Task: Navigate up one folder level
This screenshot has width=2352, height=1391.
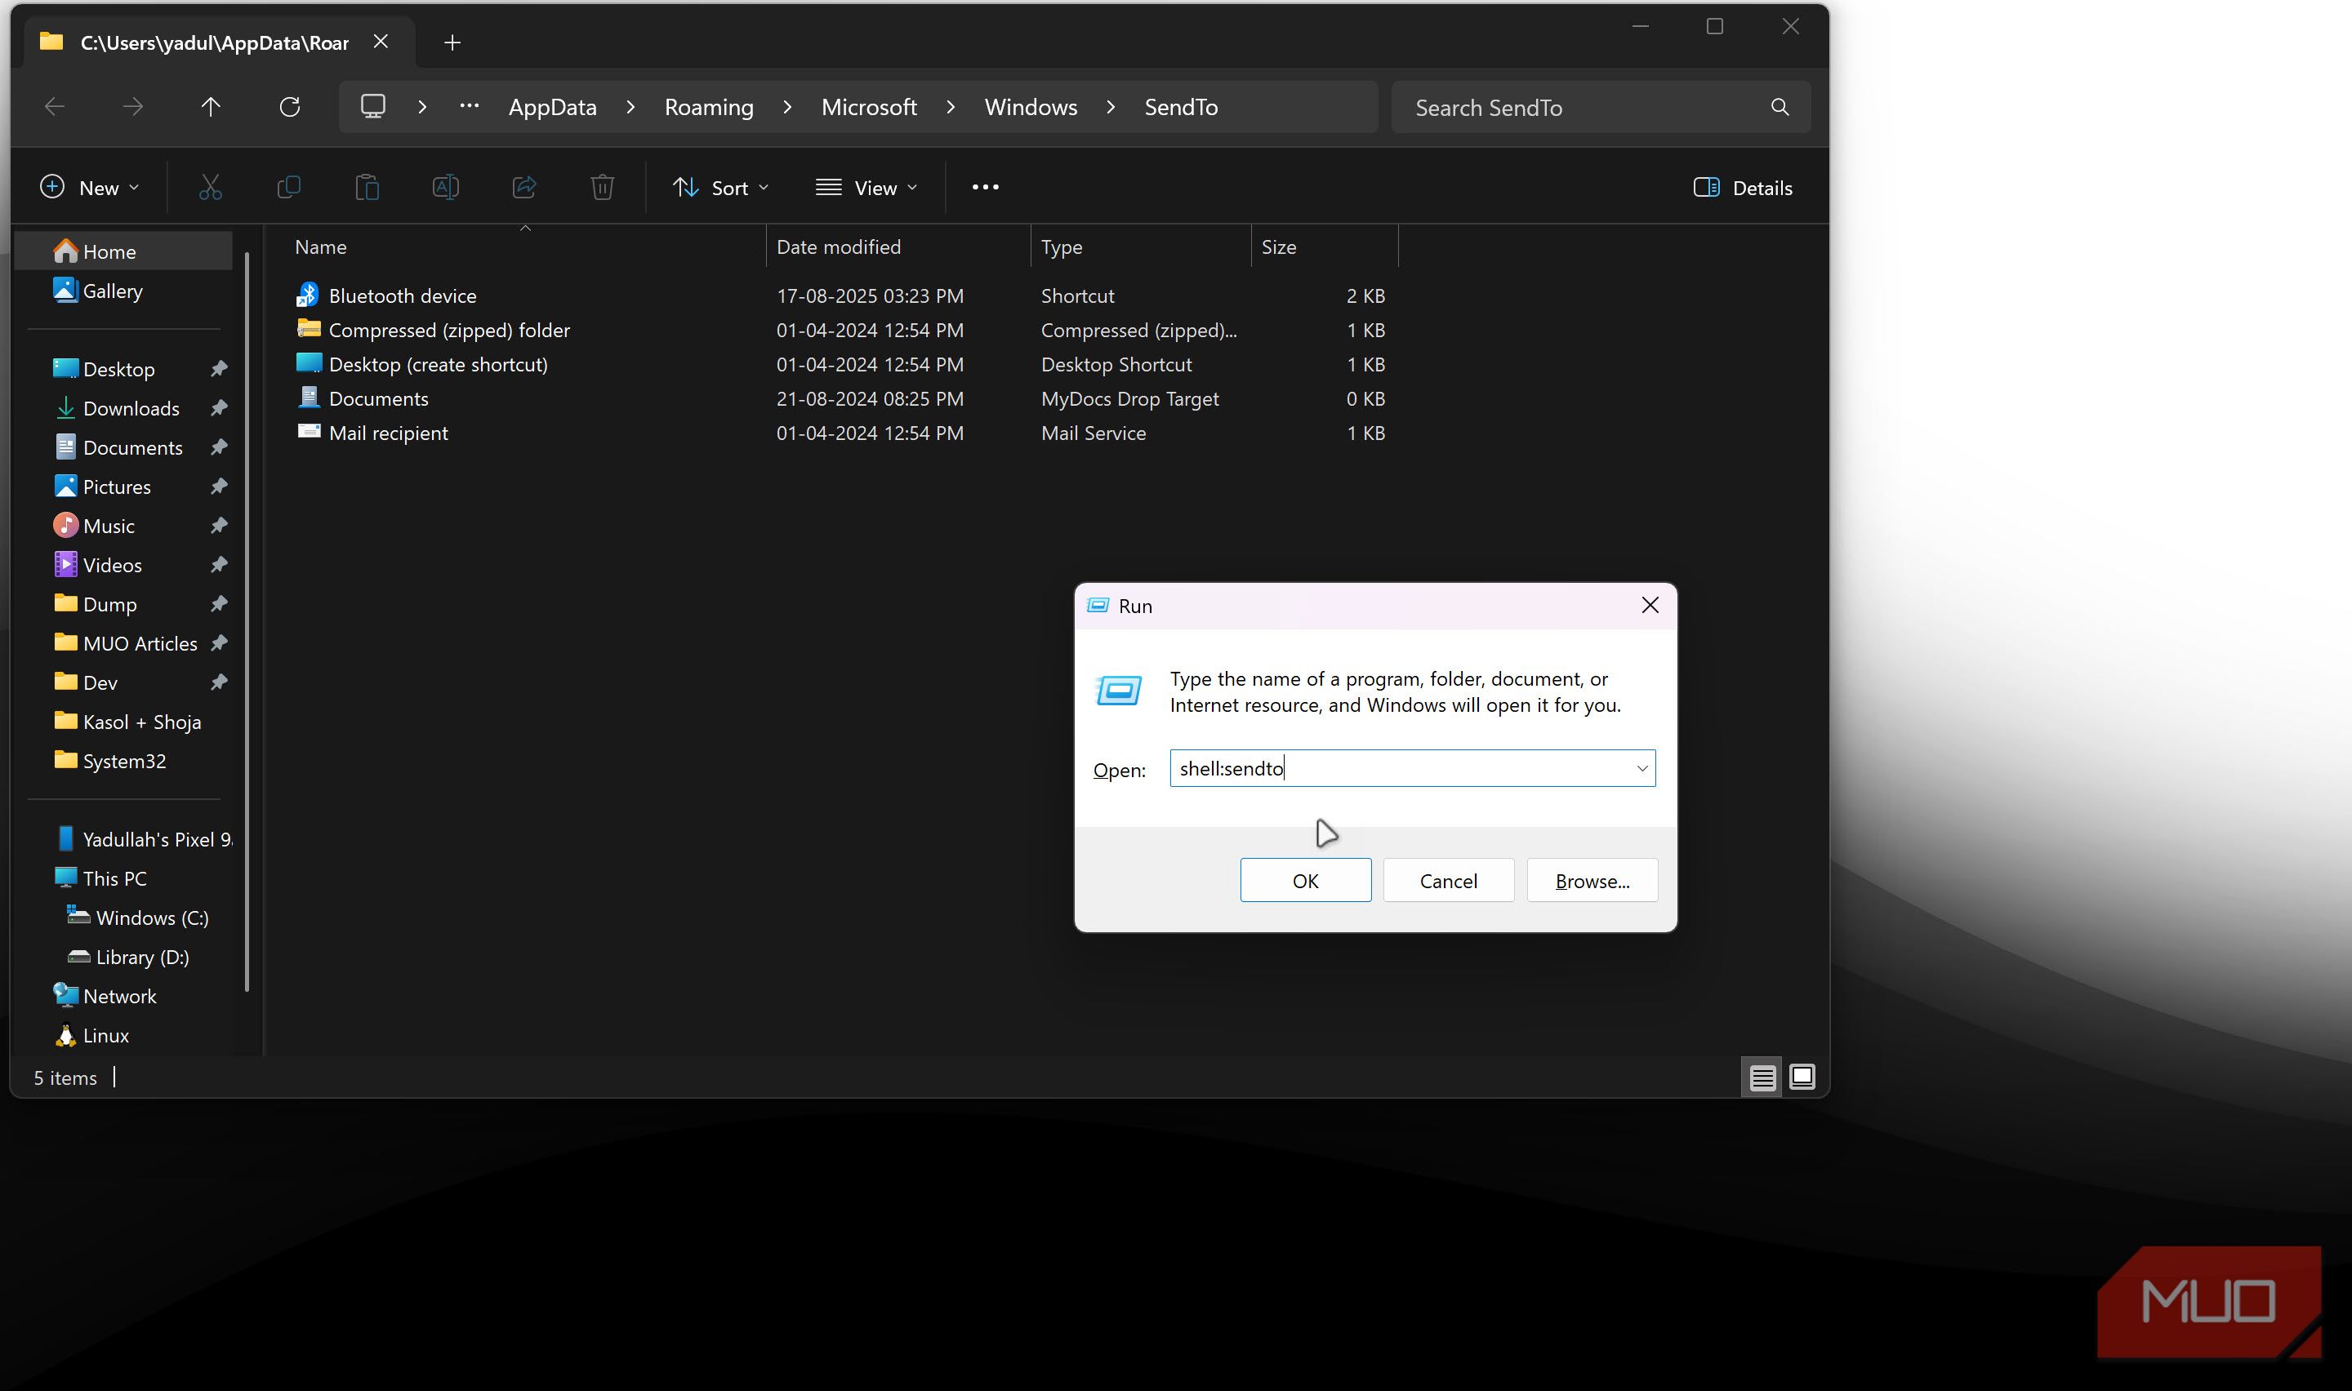Action: coord(210,106)
